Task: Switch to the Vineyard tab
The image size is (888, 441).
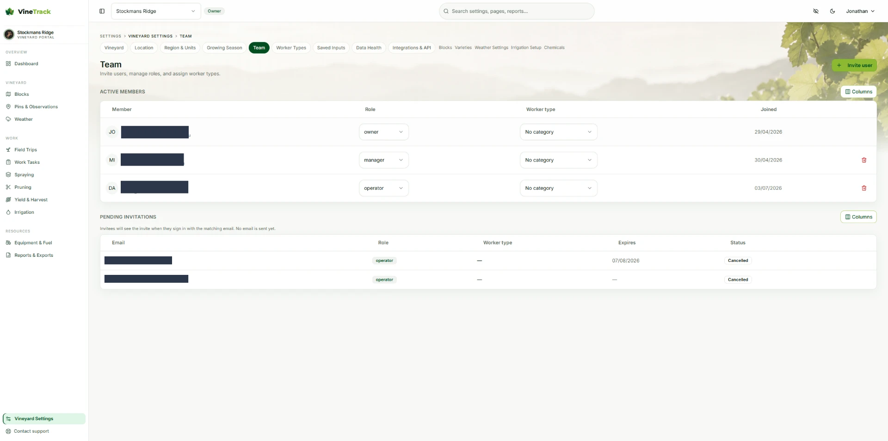Action: tap(114, 48)
